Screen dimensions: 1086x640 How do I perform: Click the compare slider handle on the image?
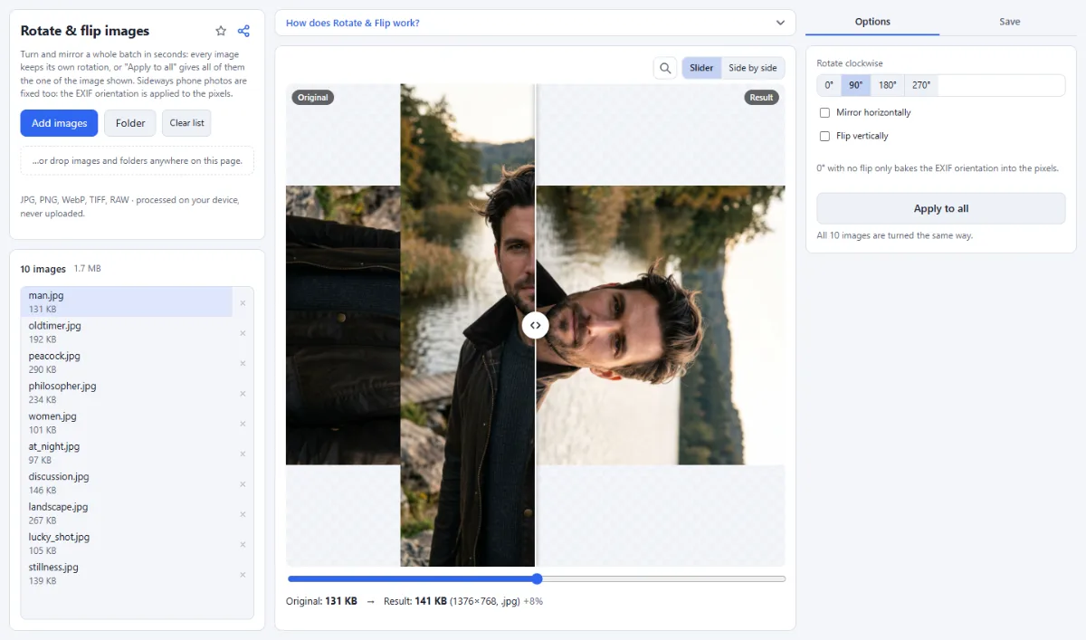536,325
